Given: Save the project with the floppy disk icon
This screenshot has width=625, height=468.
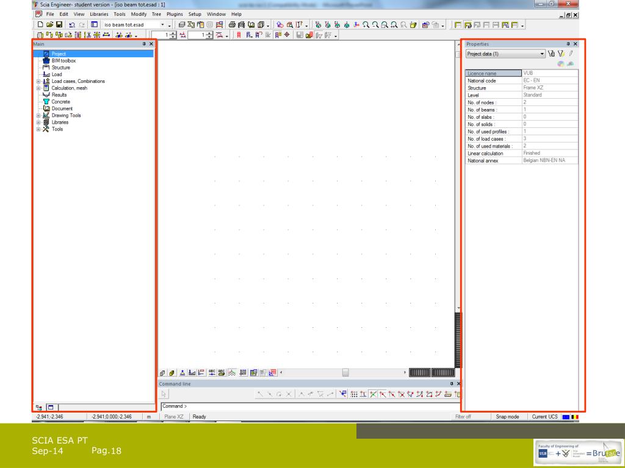Looking at the screenshot, I should click(59, 24).
